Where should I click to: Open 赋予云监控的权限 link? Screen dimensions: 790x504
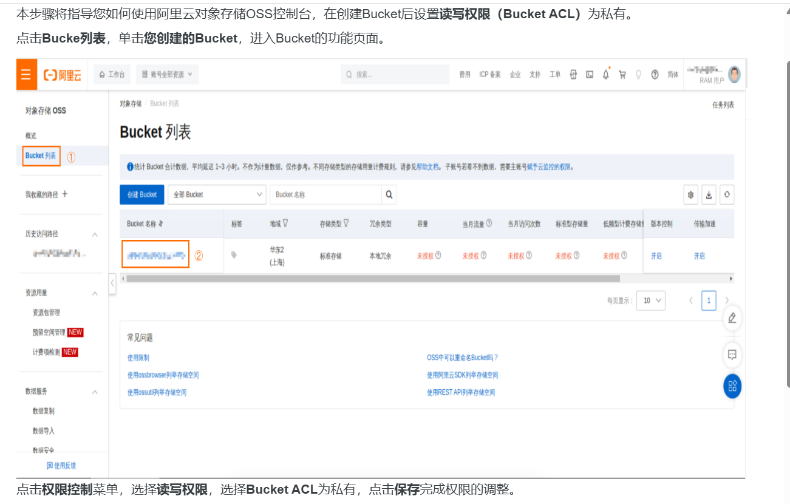tap(548, 167)
